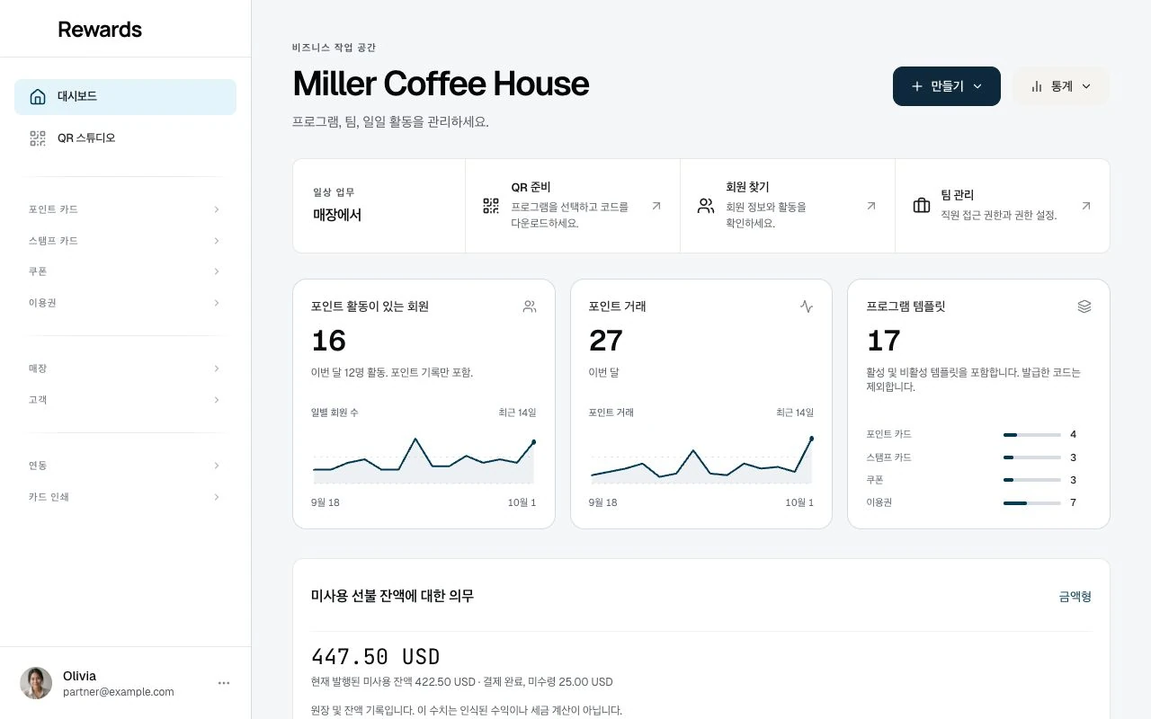Click the 대시보드 home icon
1151x719 pixels.
(x=38, y=97)
